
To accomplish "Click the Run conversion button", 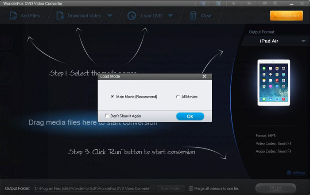I will pos(276,188).
